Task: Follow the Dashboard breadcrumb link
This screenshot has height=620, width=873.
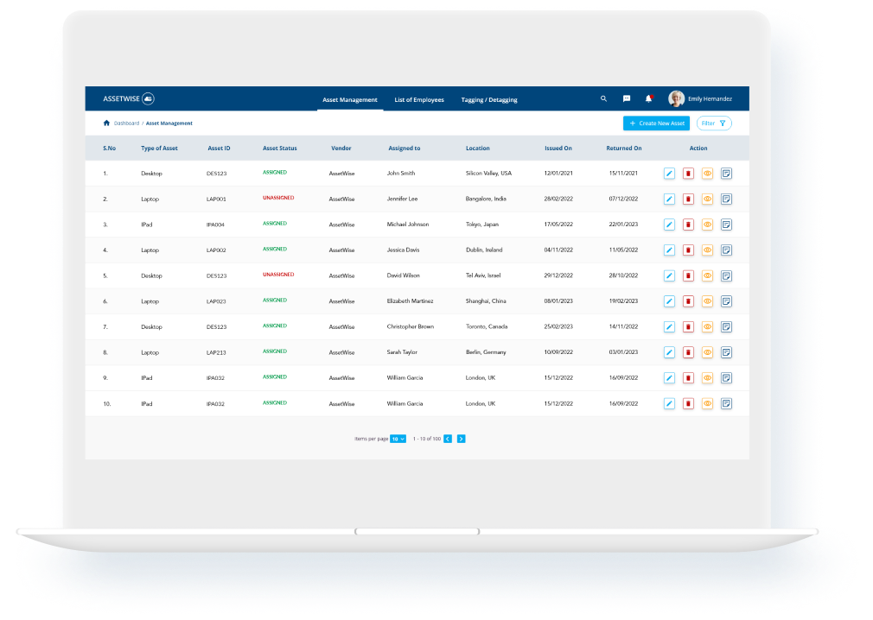Action: [126, 123]
